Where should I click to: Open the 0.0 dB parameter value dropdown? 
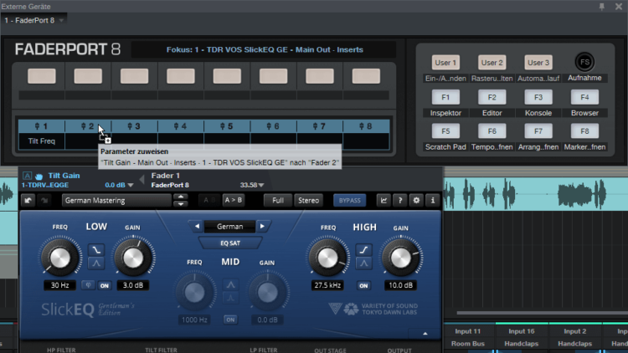pos(130,186)
